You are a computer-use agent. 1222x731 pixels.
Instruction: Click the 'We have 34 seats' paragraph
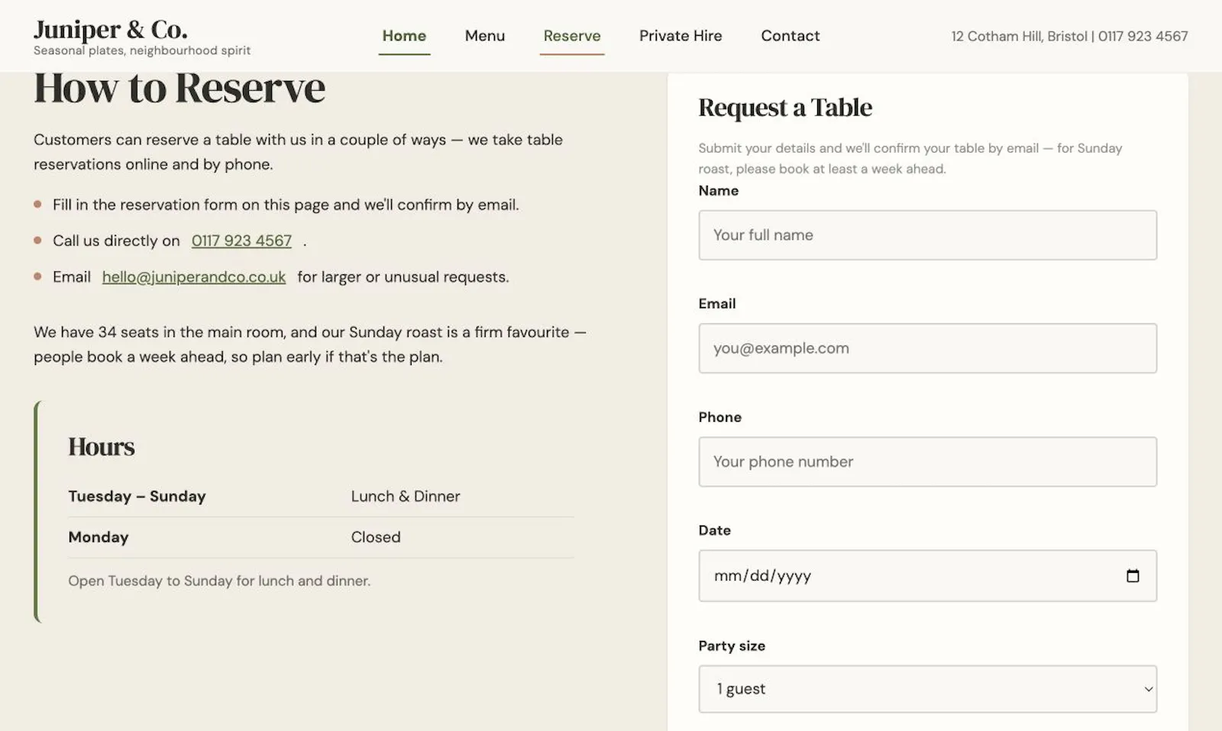point(310,344)
